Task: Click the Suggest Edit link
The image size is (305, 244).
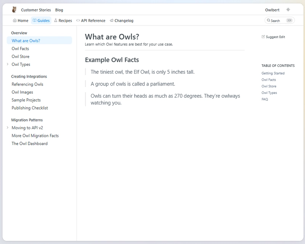Action: click(273, 37)
